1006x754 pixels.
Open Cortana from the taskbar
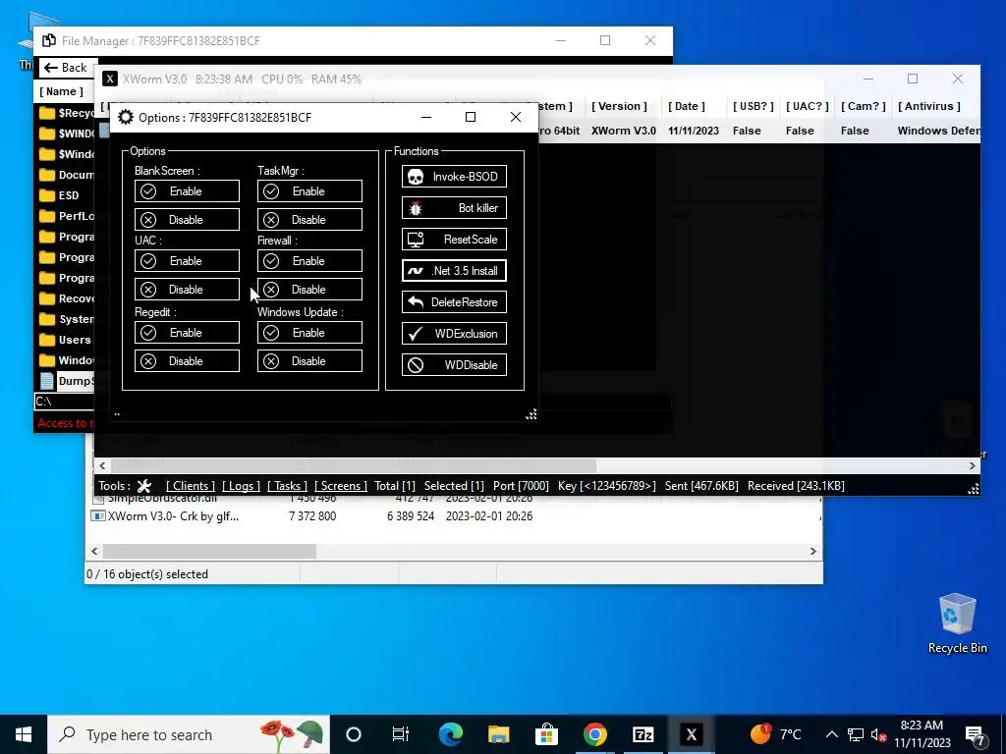(354, 734)
